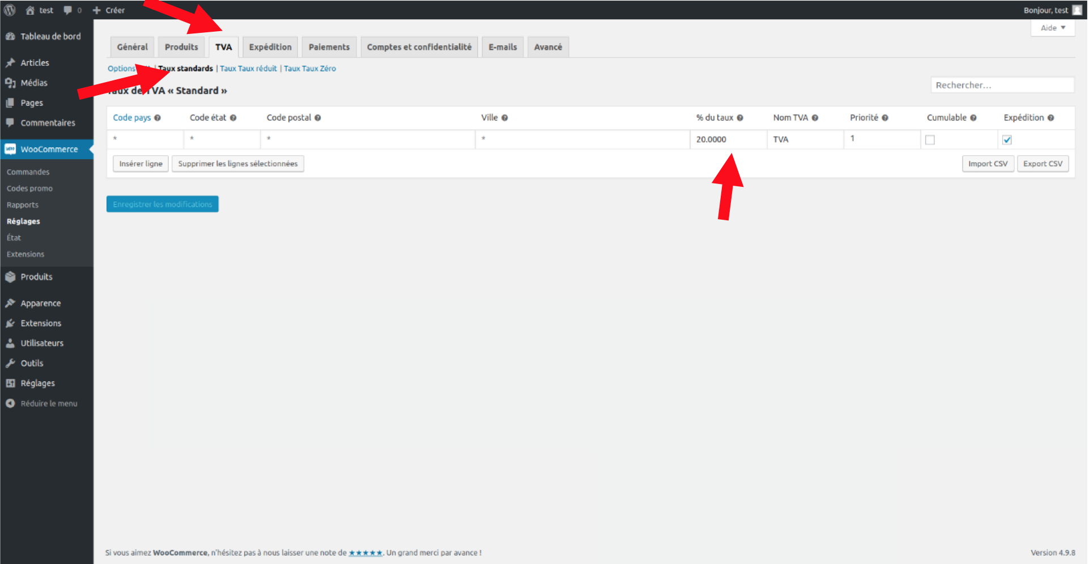Open the user avatar in admin bar

[1077, 10]
